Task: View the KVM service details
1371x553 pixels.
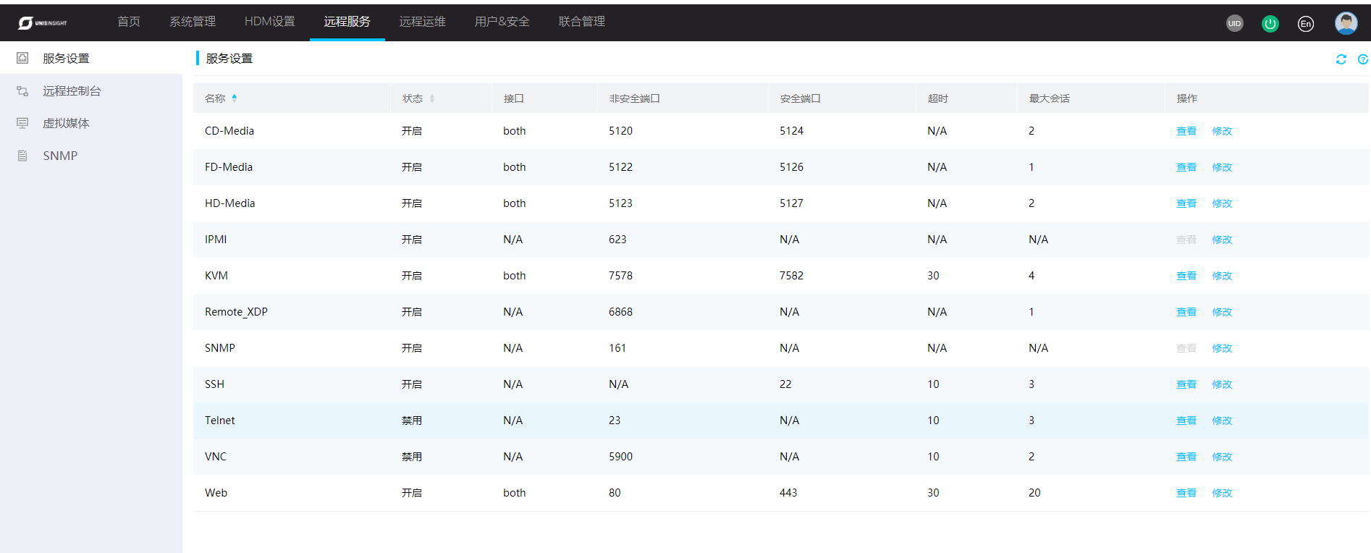Action: point(1186,276)
